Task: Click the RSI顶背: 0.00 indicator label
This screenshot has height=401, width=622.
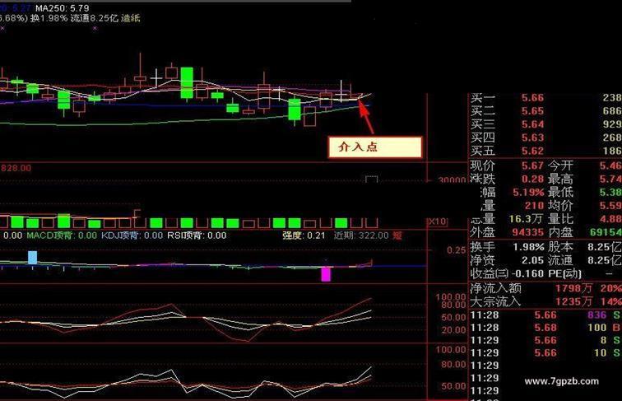Action: click(197, 235)
